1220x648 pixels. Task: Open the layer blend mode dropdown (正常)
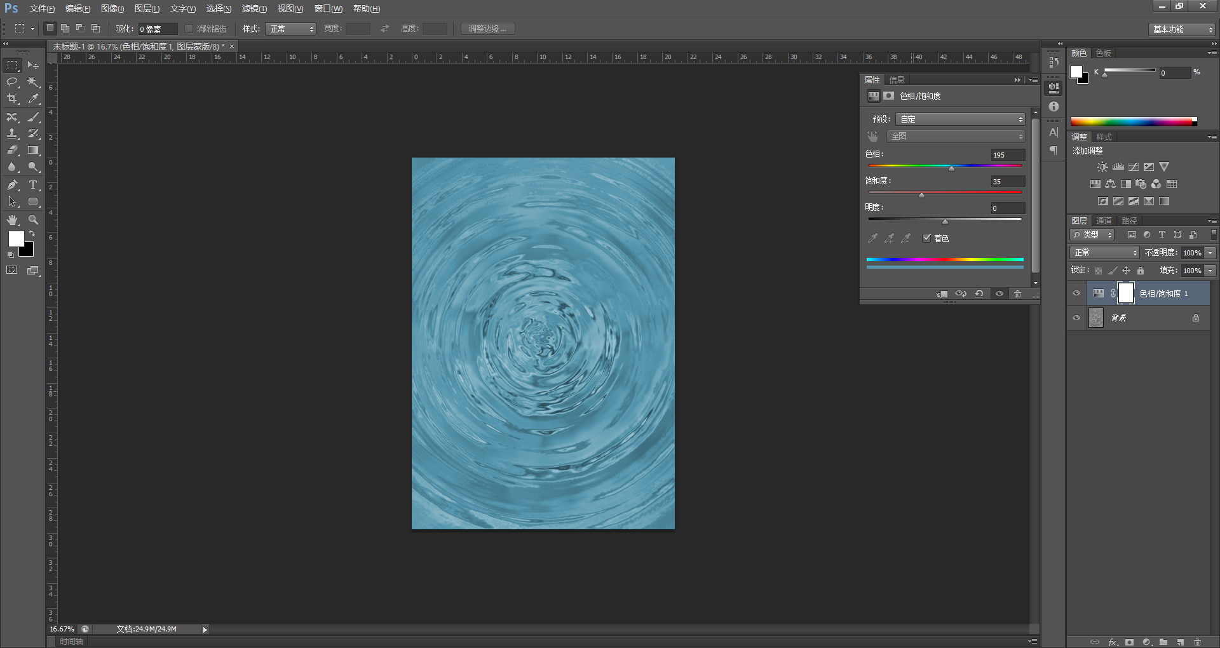[x=1104, y=253]
